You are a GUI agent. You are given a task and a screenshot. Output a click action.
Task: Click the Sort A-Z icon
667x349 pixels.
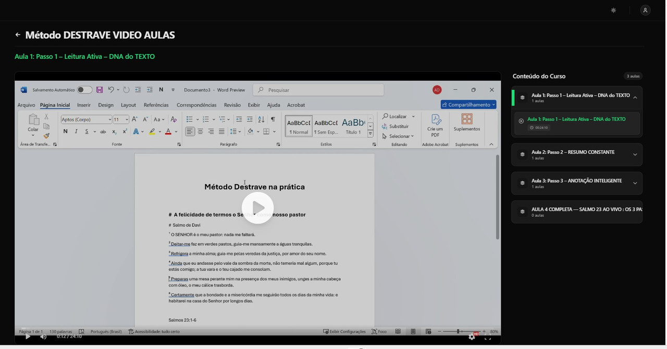(x=261, y=120)
